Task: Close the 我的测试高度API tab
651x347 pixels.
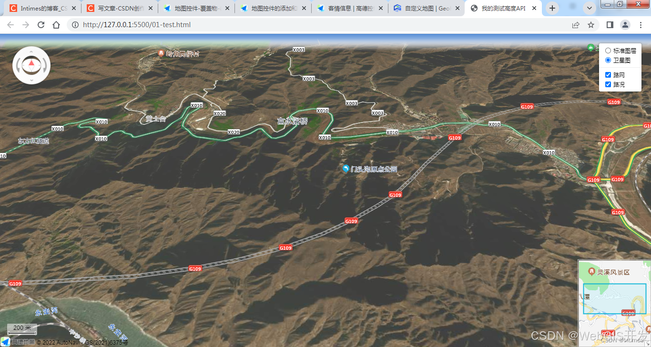Action: pyautogui.click(x=534, y=8)
